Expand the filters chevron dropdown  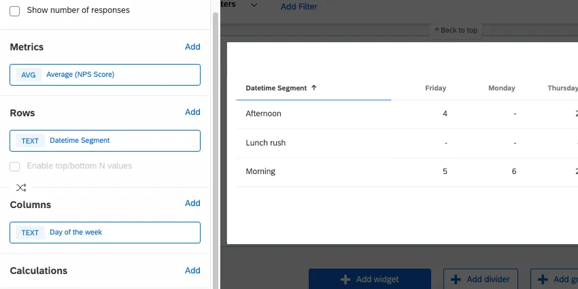(254, 5)
